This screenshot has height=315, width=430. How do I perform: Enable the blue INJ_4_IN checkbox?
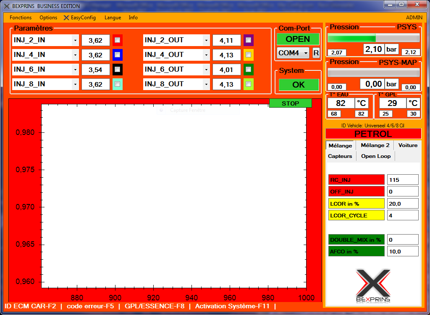pyautogui.click(x=118, y=55)
